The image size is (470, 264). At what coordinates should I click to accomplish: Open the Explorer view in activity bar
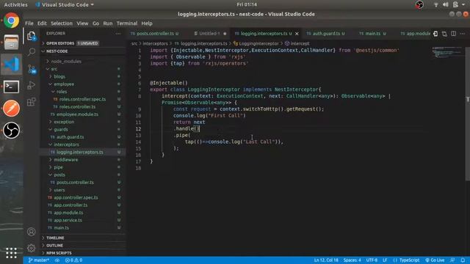32,36
